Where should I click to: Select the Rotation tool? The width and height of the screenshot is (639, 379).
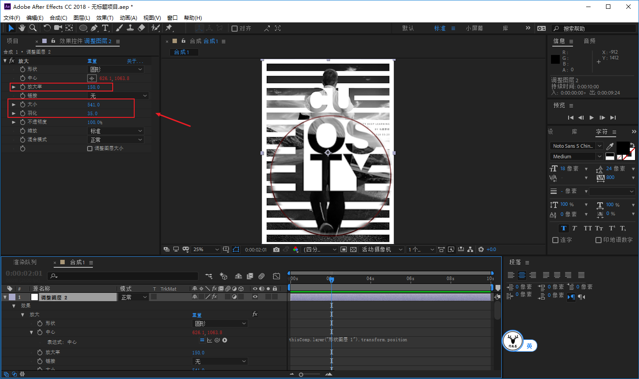47,28
